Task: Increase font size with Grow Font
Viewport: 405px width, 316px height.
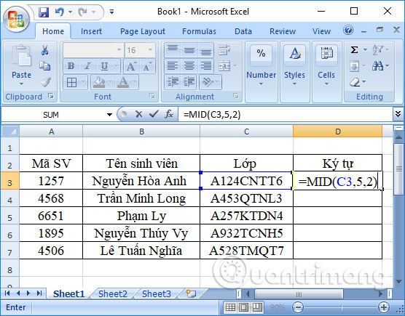Action: tap(132, 66)
